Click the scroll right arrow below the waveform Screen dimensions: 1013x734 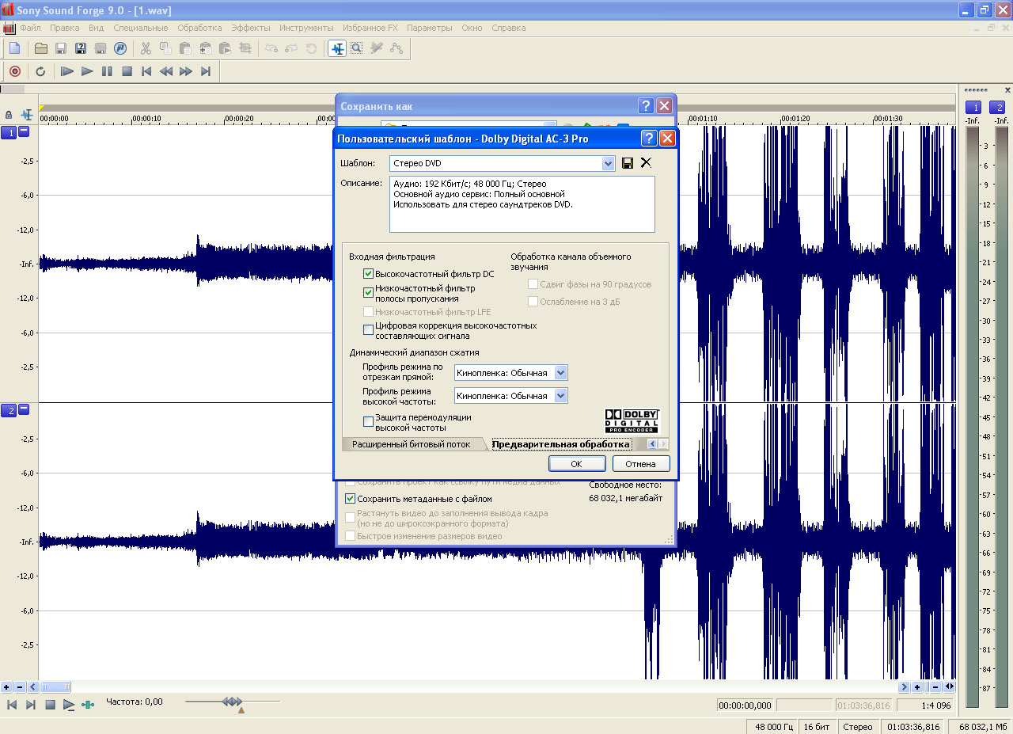click(x=904, y=687)
